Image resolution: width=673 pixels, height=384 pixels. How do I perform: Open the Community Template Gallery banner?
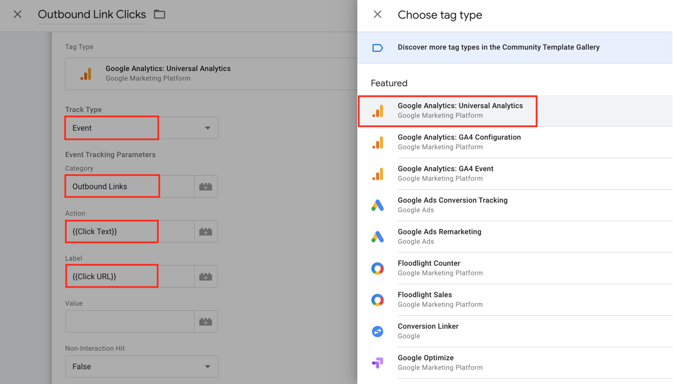pos(515,48)
